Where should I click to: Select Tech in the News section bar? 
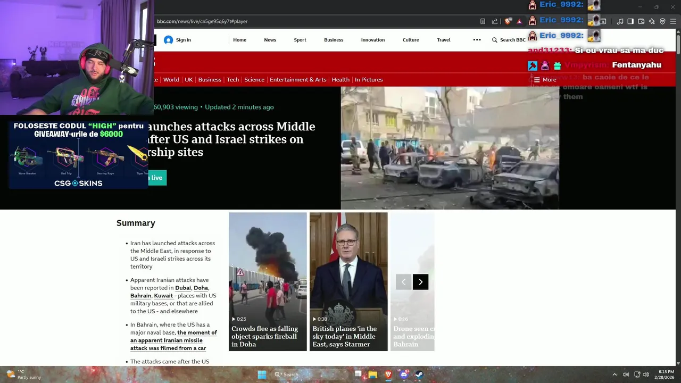coord(233,80)
